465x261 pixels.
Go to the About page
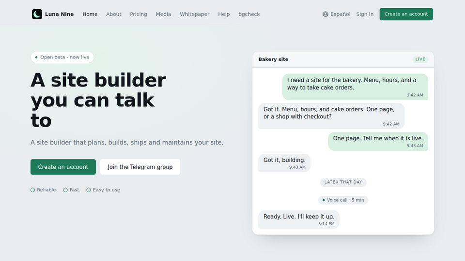113,14
